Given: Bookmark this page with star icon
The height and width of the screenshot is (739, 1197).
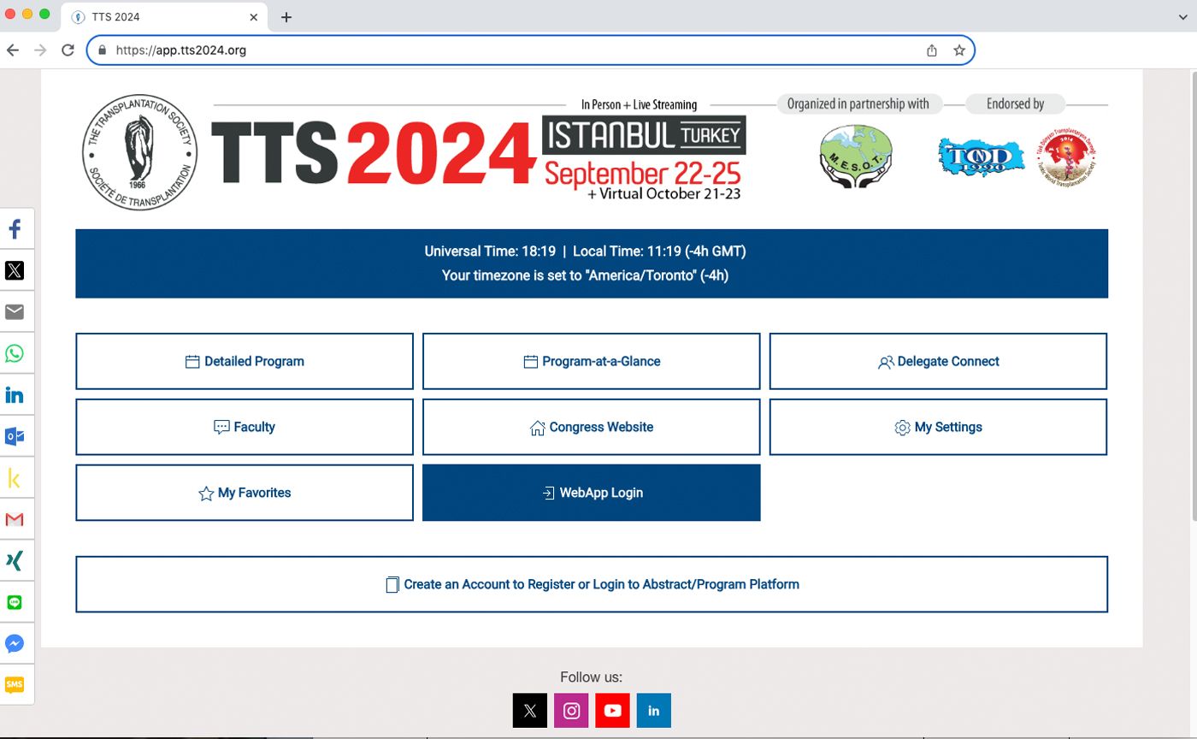Looking at the screenshot, I should coord(959,50).
